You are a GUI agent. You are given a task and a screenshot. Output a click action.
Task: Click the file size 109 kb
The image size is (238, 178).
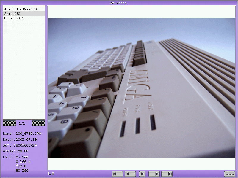coord(22,151)
